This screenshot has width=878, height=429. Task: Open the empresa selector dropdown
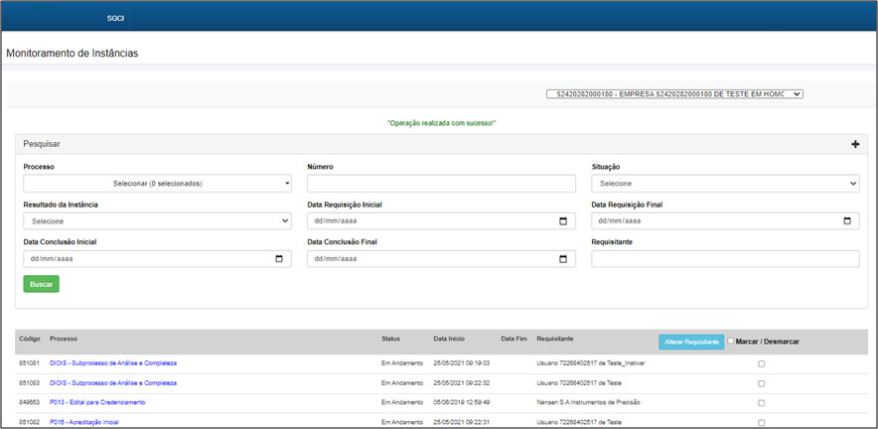coord(674,94)
